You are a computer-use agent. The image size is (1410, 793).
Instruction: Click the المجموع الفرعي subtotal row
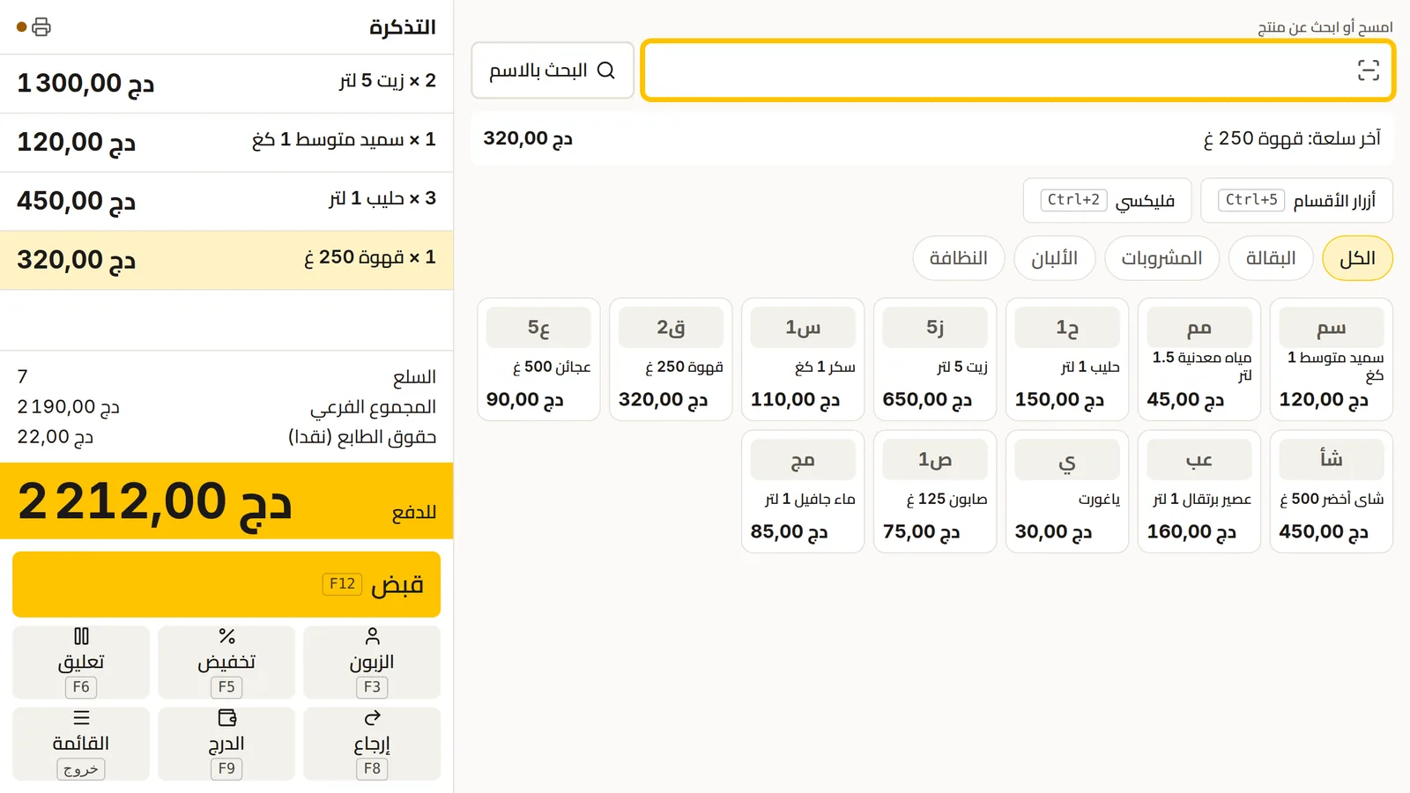click(226, 407)
